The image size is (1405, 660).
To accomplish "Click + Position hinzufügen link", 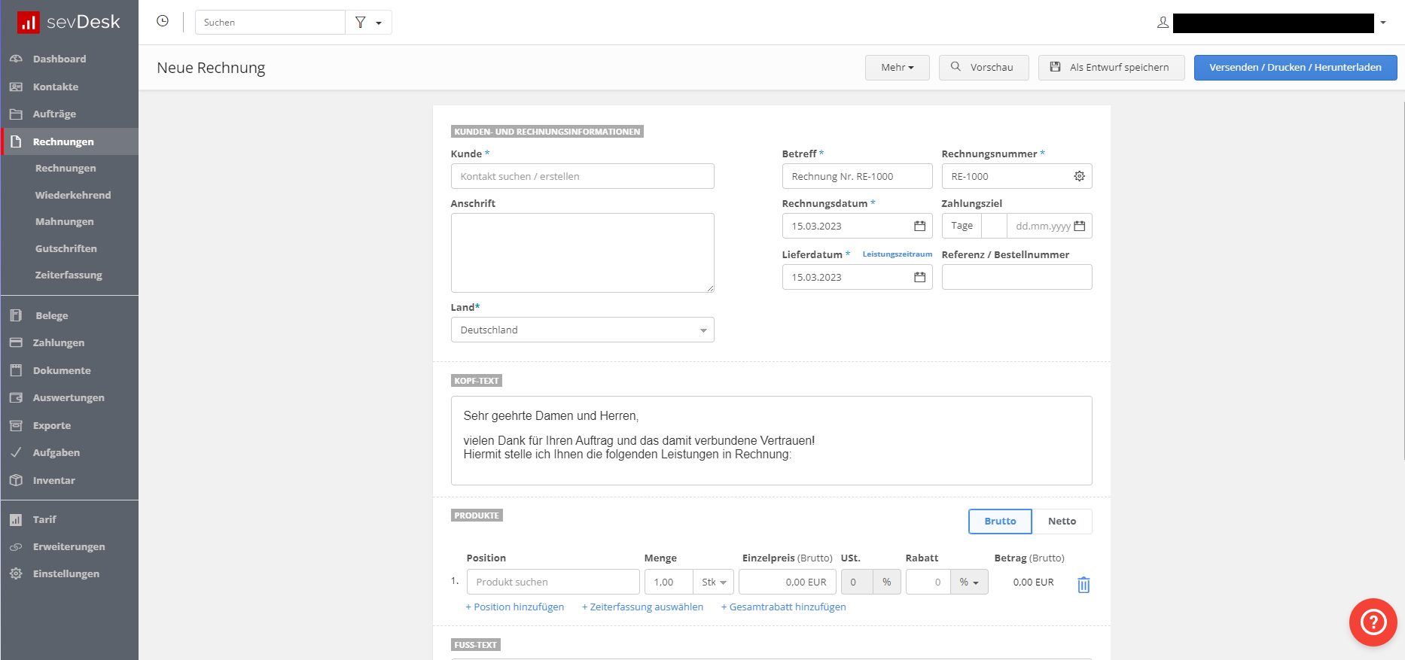I will tap(515, 607).
